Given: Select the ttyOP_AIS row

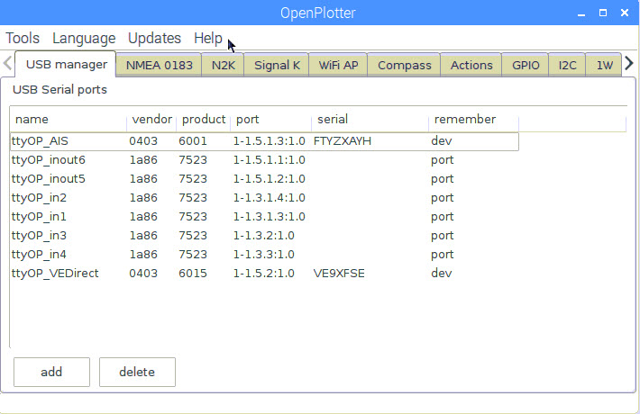Looking at the screenshot, I should point(264,141).
